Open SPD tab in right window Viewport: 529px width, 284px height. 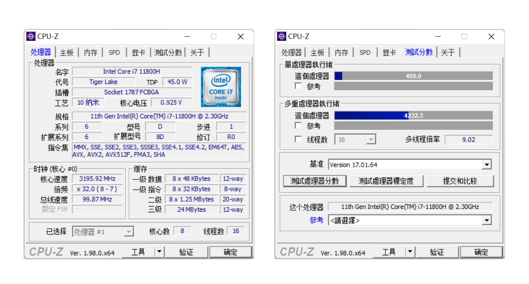tap(365, 52)
